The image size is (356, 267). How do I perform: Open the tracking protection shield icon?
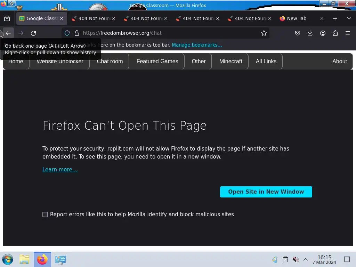(67, 33)
